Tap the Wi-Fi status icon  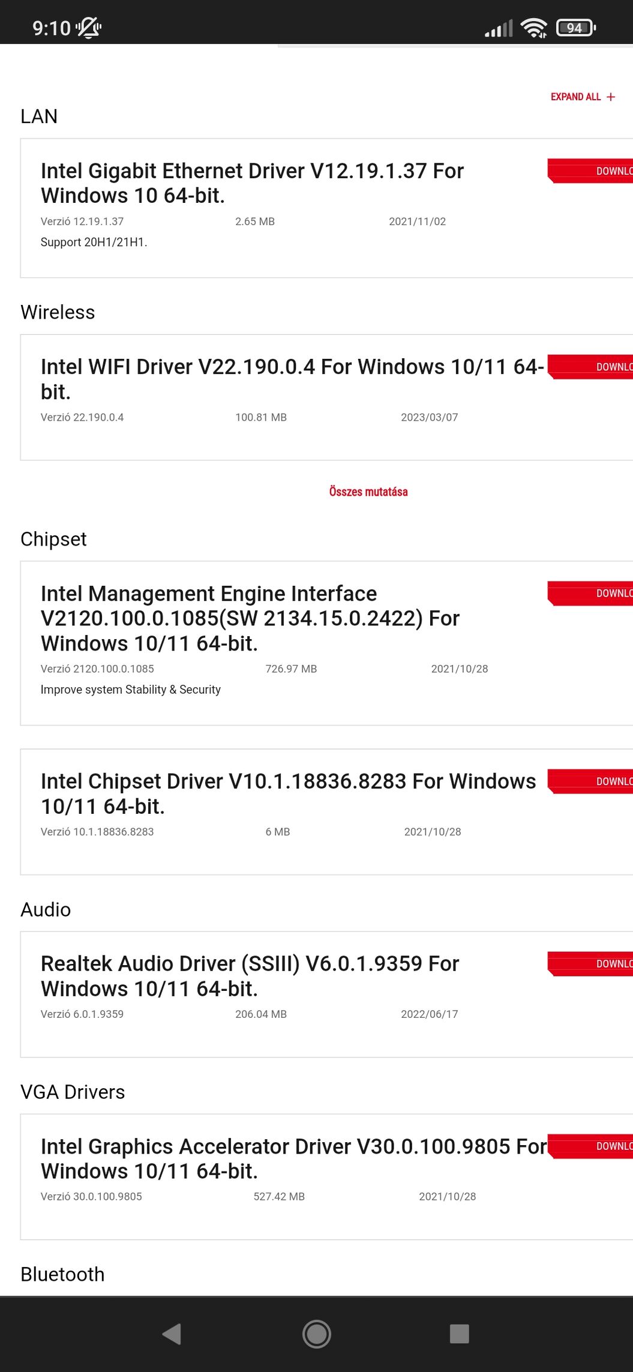point(533,28)
